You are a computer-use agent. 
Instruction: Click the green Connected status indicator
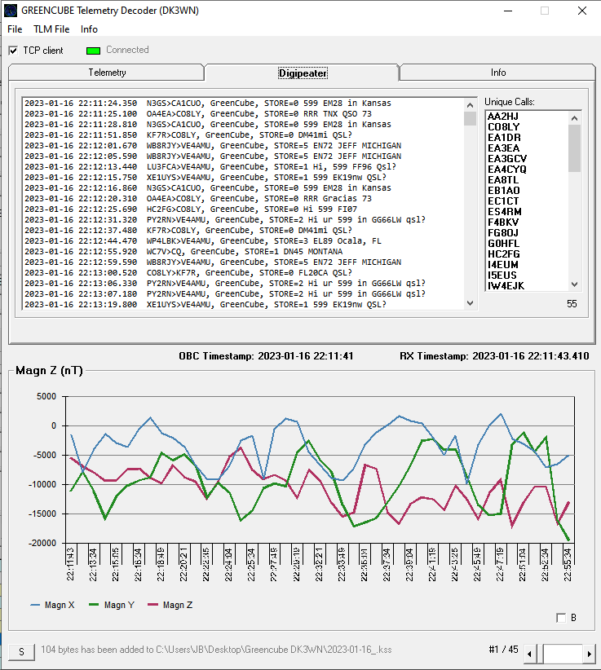click(x=93, y=51)
